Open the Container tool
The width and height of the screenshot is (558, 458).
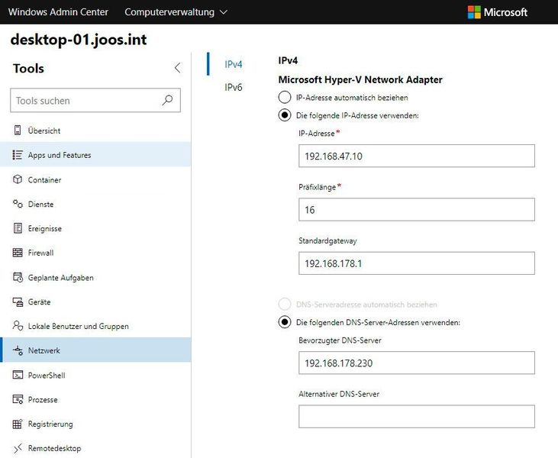(x=95, y=179)
